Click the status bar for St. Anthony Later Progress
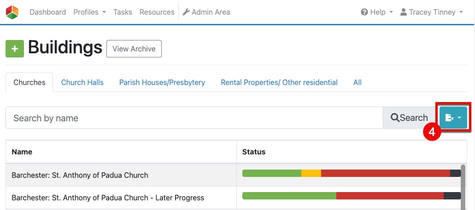This screenshot has width=475, height=210. [351, 196]
